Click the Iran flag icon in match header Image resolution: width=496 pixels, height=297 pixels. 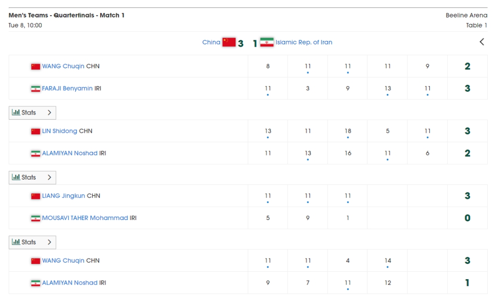[267, 42]
